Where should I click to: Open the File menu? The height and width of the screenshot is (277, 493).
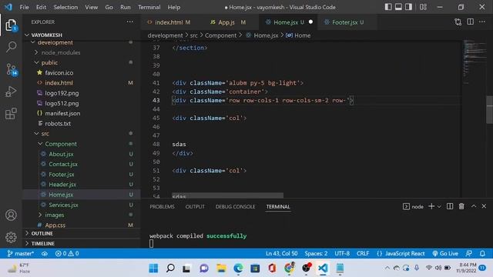(24, 7)
